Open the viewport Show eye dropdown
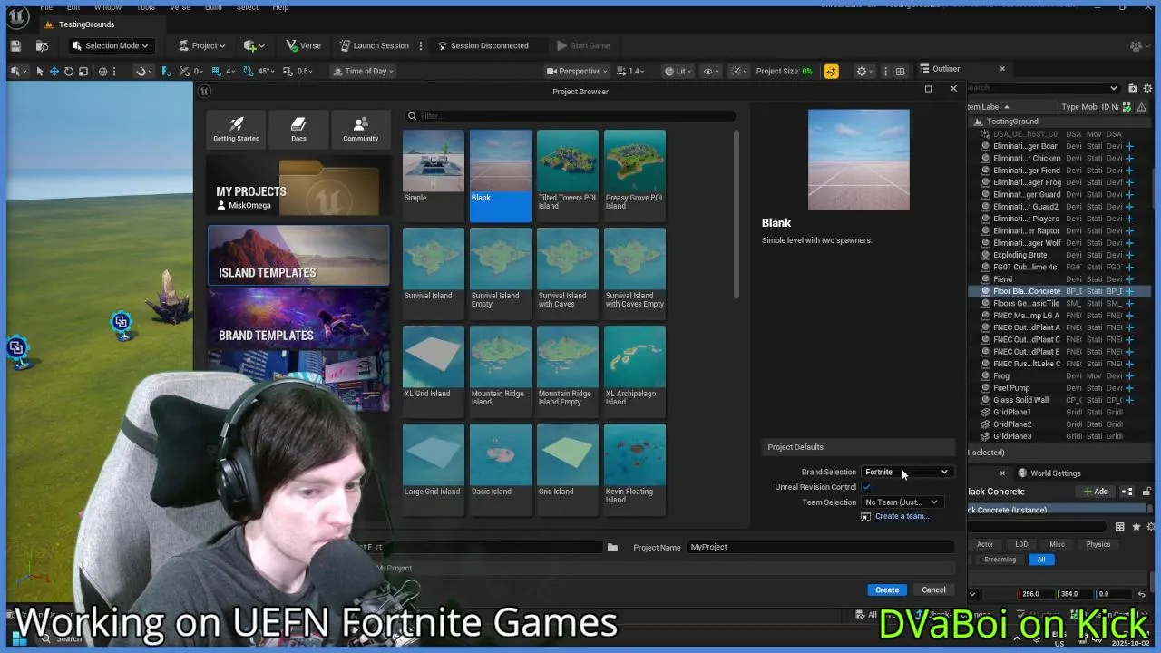 coord(712,71)
